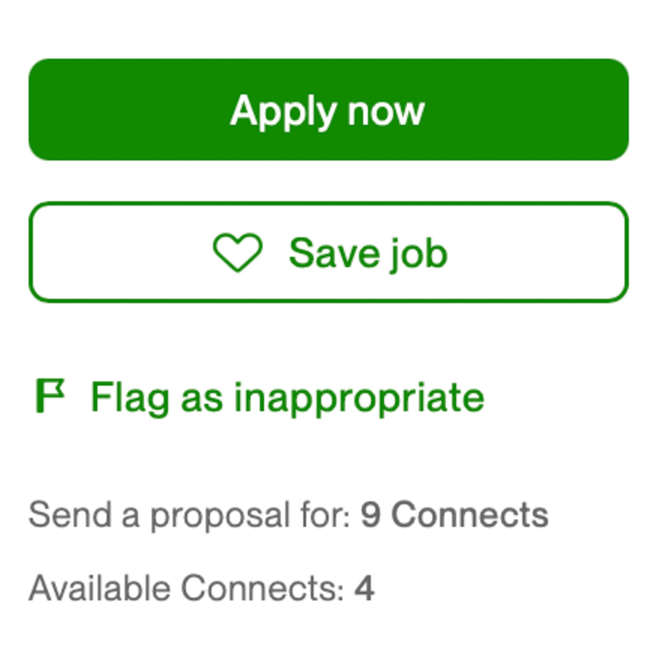Viewport: 668px width, 668px height.
Task: Click the "Available Connects:" label
Action: [x=187, y=588]
